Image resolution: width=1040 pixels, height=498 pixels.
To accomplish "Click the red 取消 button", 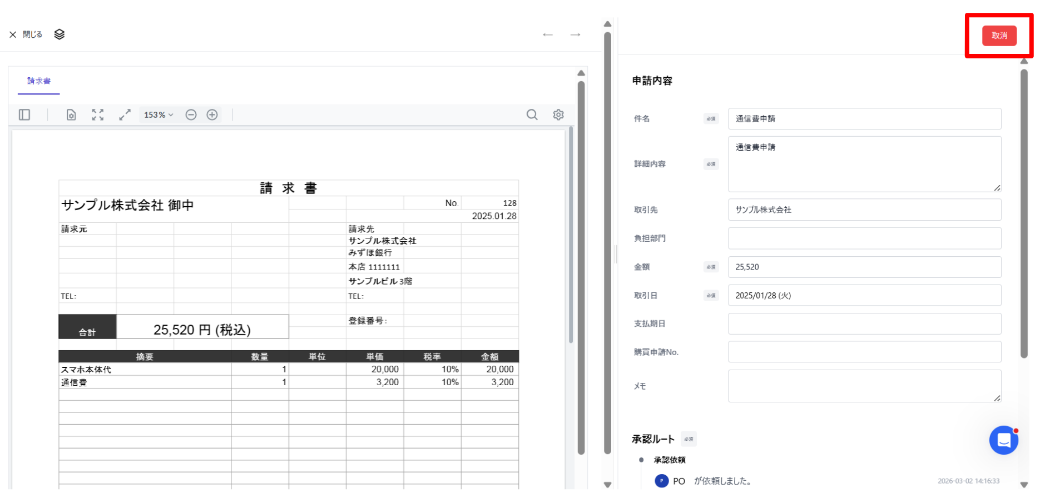I will coord(999,36).
